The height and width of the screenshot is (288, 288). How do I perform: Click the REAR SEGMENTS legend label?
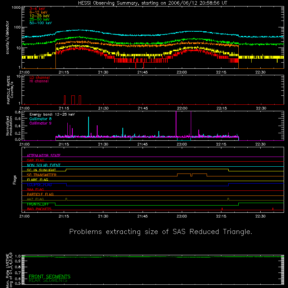[48, 280]
